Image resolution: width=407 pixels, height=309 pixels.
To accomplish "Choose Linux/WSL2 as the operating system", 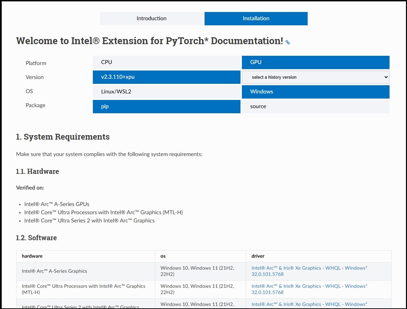I will pyautogui.click(x=166, y=92).
